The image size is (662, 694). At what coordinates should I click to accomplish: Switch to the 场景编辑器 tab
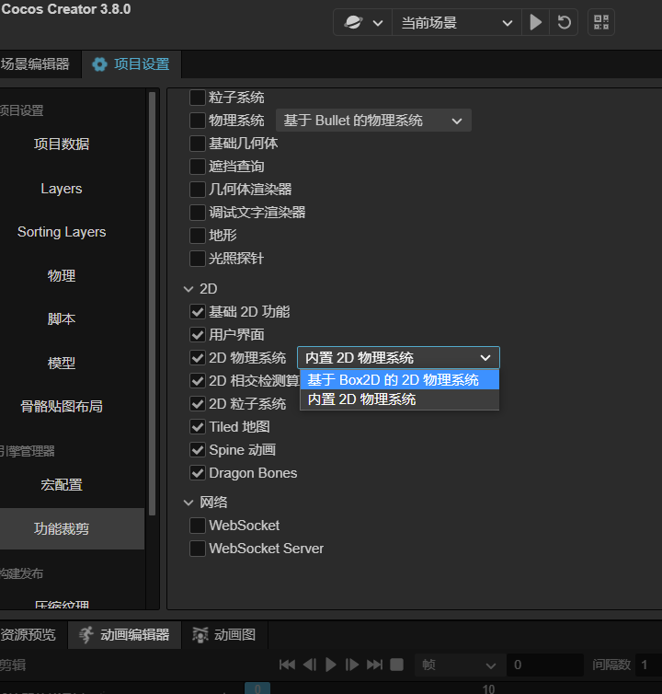point(35,64)
